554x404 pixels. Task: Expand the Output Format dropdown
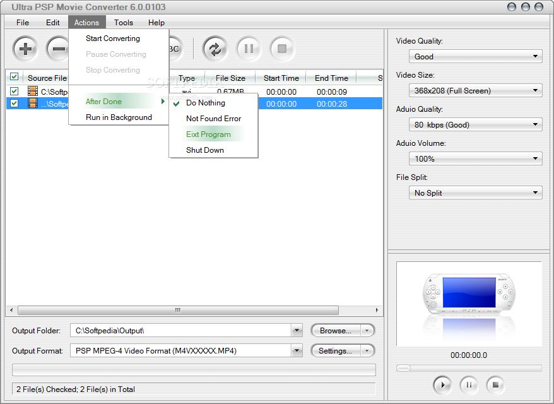pyautogui.click(x=297, y=350)
